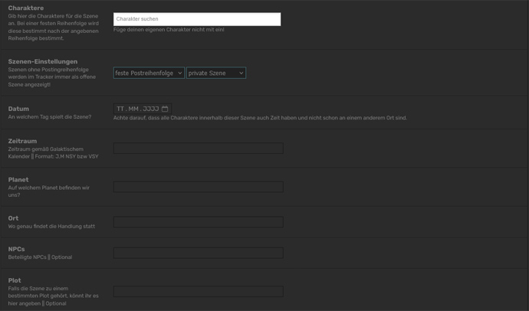
Task: Click the 'Charakter suchen' search field
Action: [197, 19]
